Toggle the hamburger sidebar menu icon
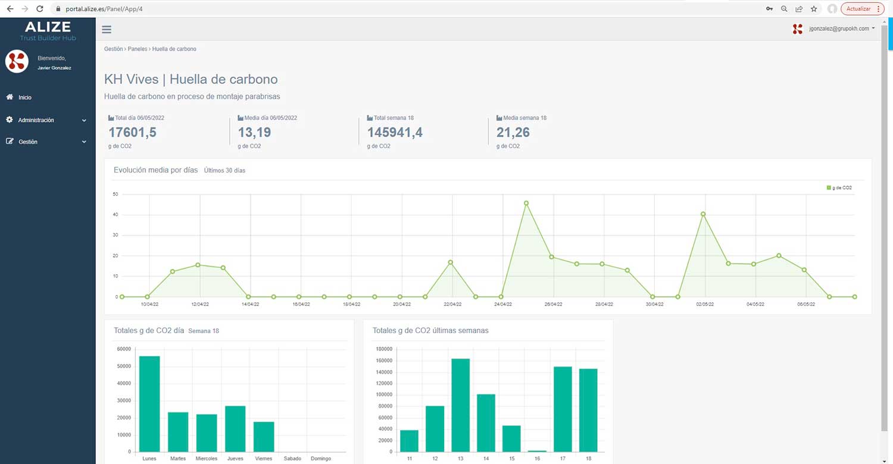 click(107, 30)
